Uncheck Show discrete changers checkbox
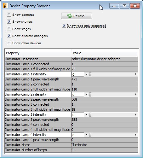The height and width of the screenshot is (158, 143). pyautogui.click(x=9, y=36)
